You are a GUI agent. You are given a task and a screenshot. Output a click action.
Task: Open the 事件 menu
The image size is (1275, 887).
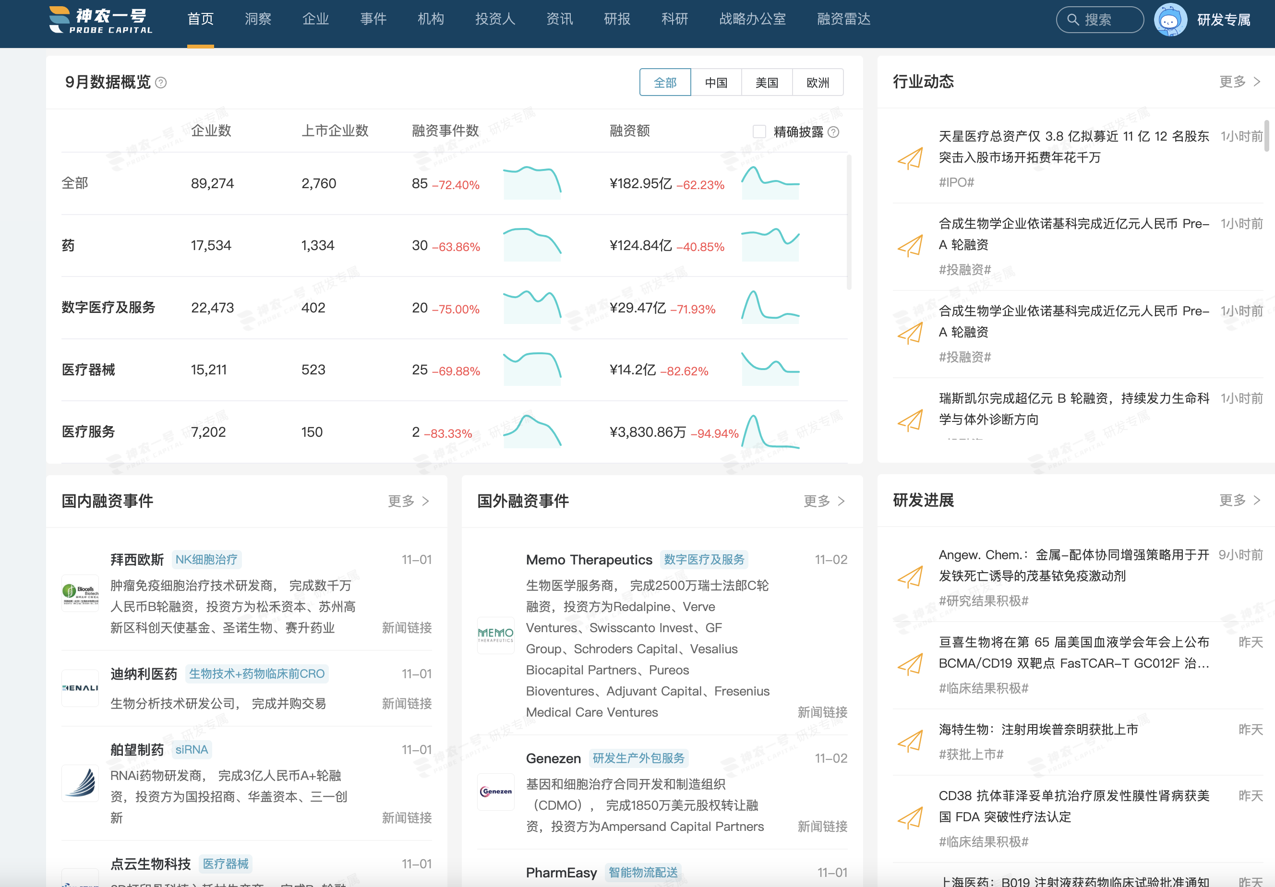(x=373, y=19)
